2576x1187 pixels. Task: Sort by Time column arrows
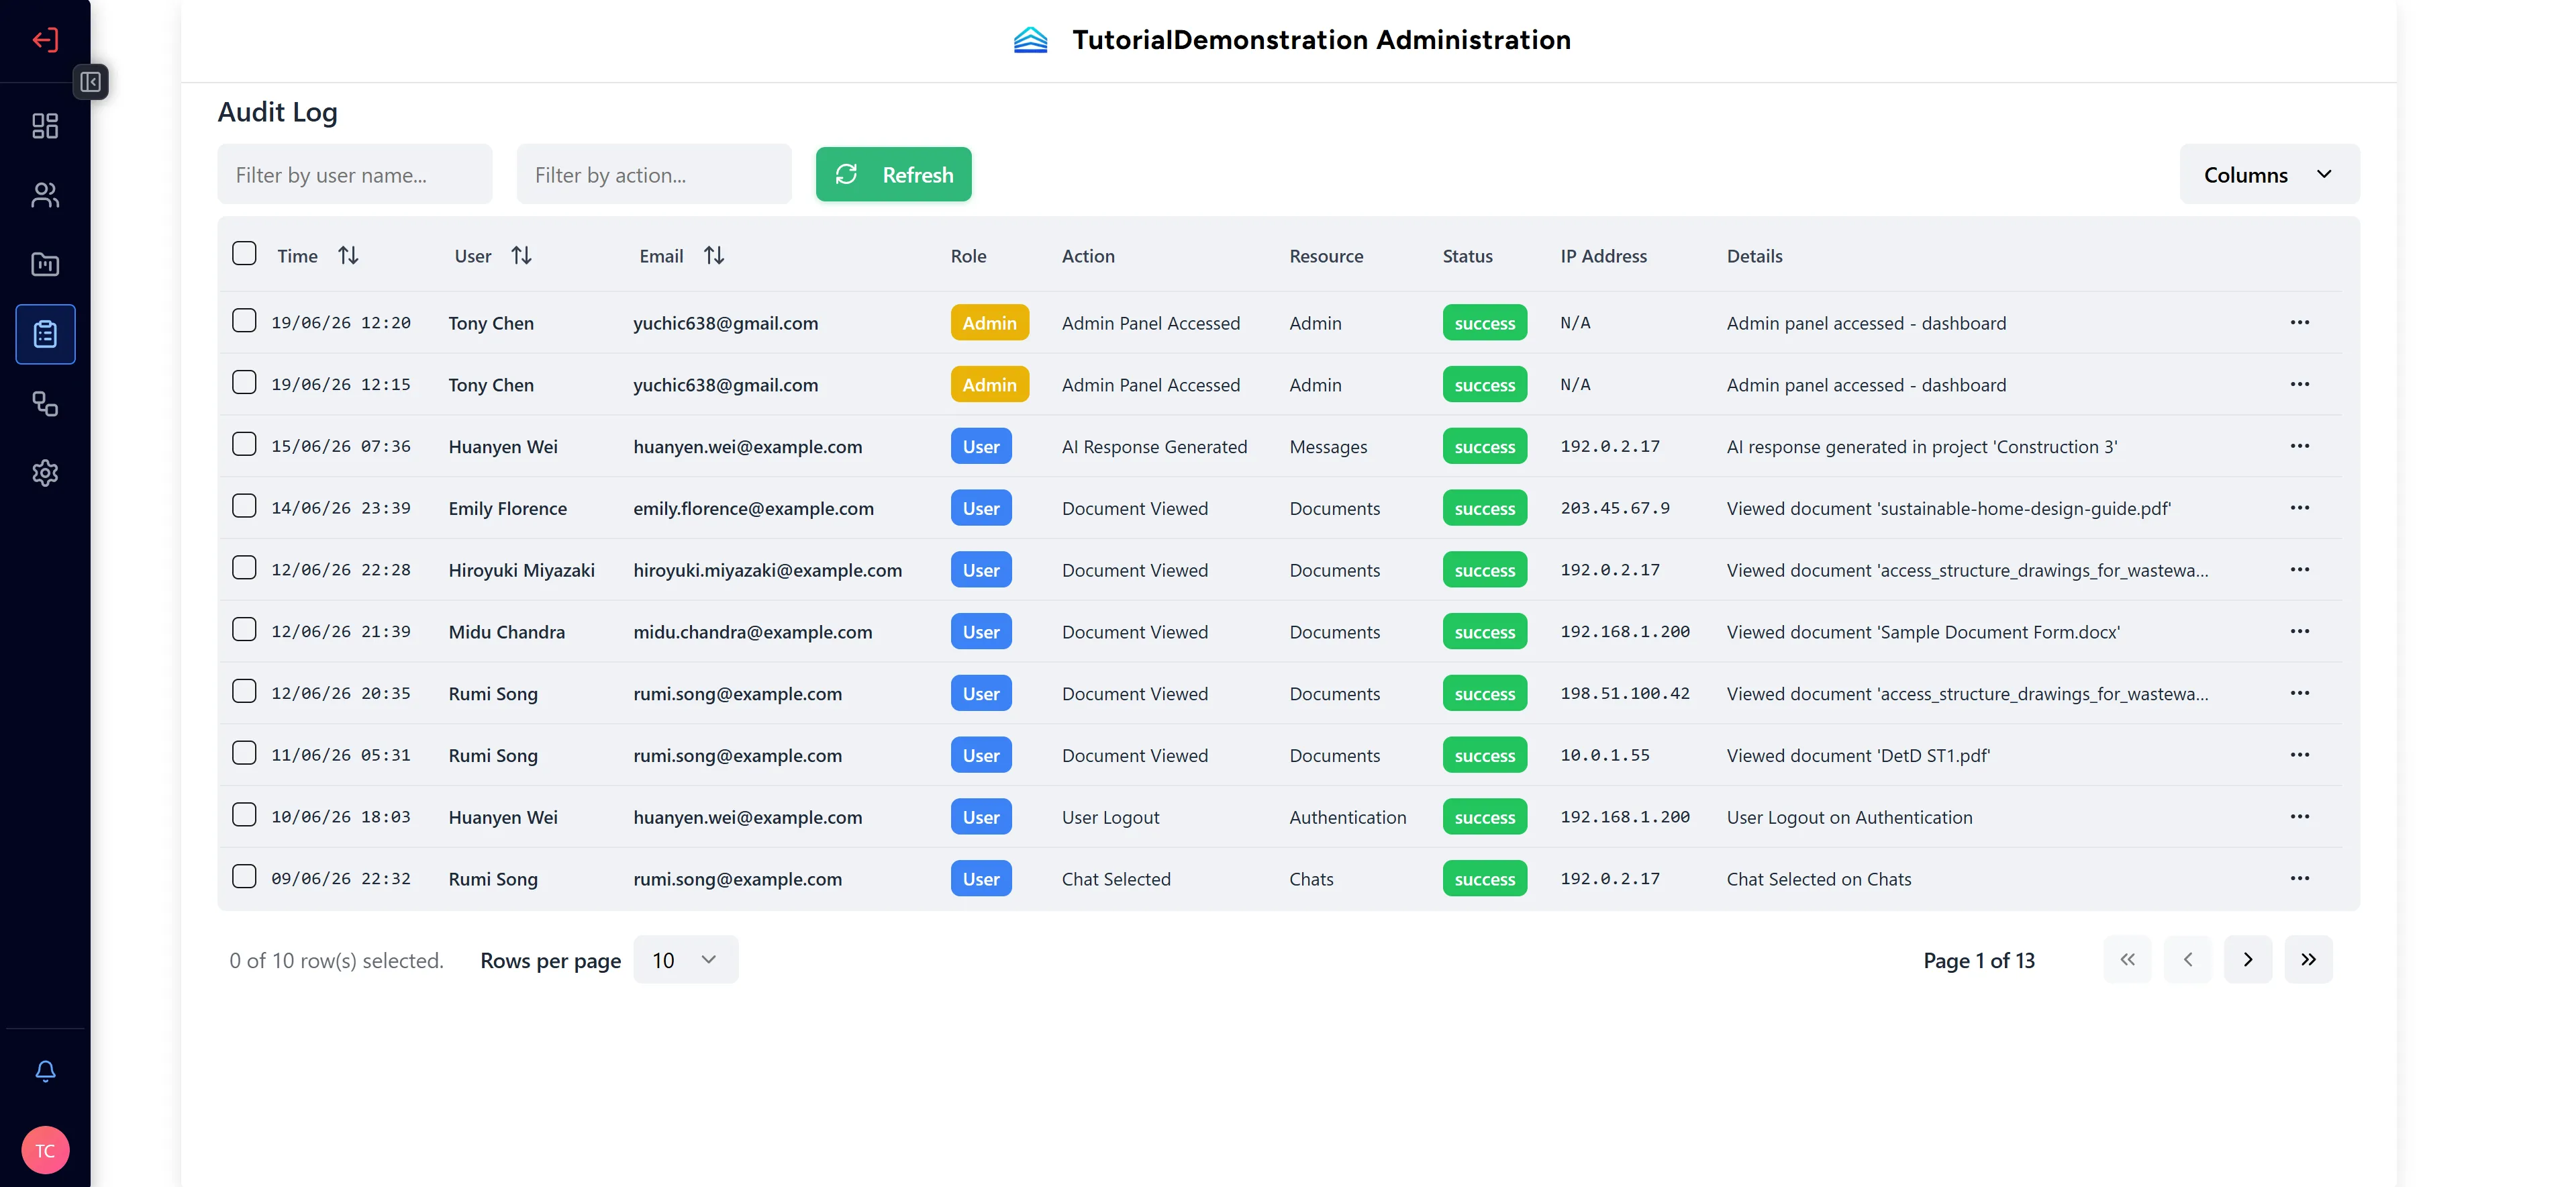(x=348, y=256)
